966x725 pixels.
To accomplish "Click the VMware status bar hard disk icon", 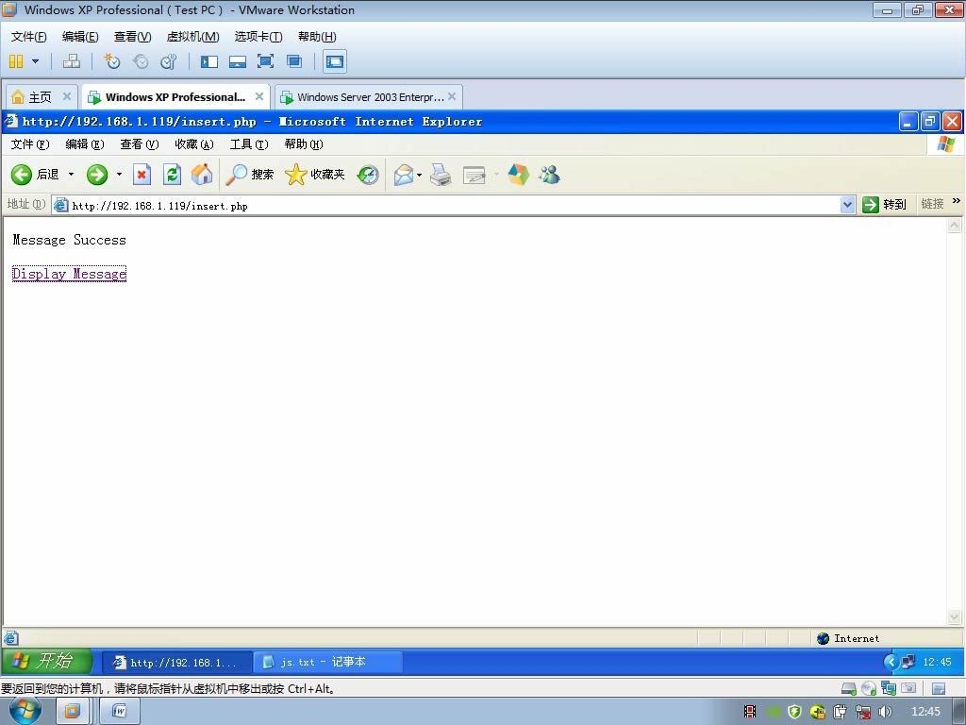I will click(x=849, y=688).
